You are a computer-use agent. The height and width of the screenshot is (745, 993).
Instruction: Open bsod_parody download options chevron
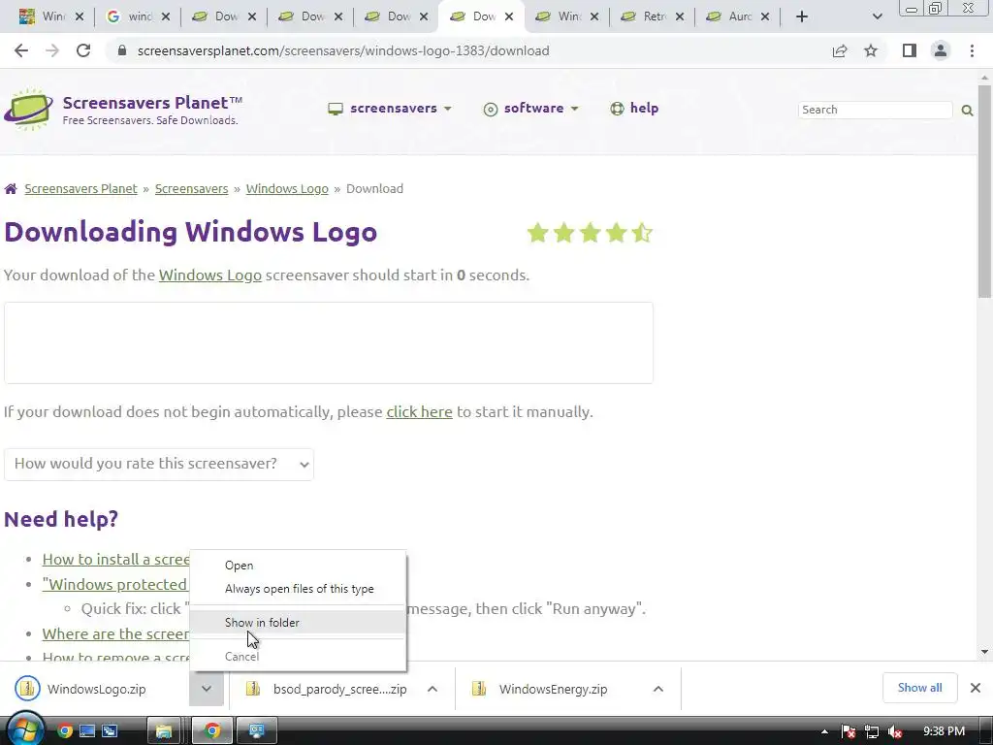tap(432, 689)
